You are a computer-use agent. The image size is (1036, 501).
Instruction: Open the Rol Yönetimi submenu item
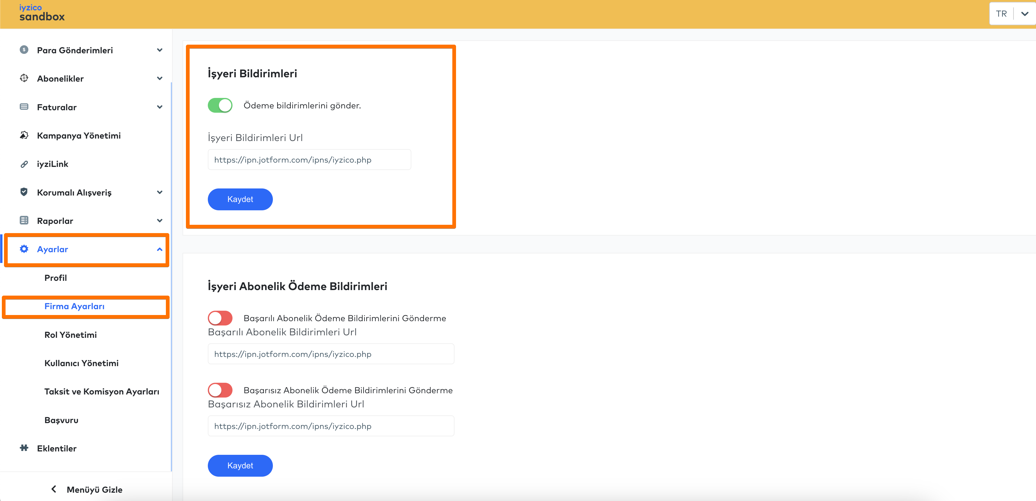70,335
